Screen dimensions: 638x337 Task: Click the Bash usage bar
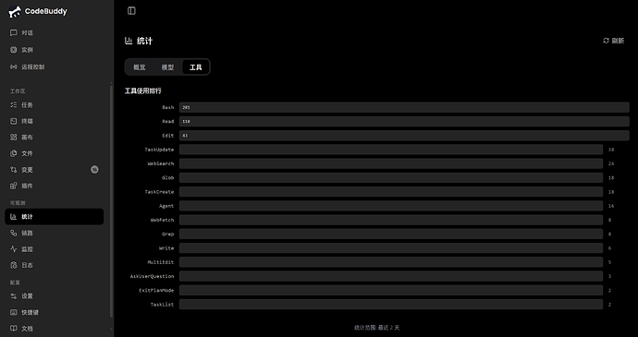[404, 107]
